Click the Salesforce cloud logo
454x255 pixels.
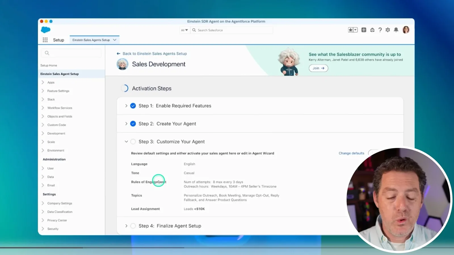[46, 30]
